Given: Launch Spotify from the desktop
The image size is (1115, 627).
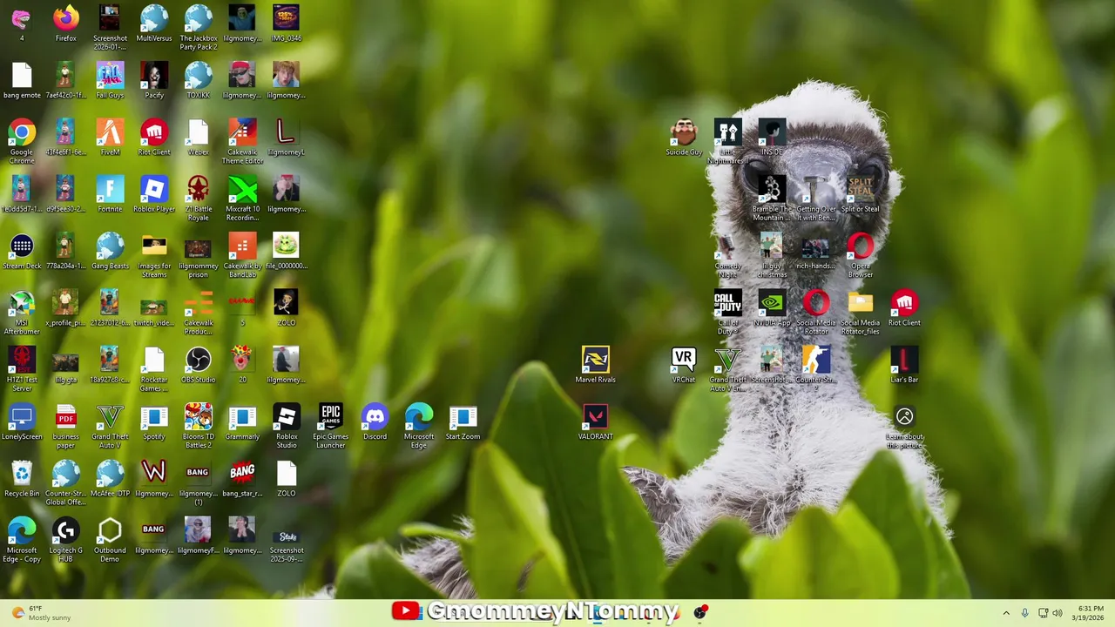Looking at the screenshot, I should click(x=154, y=421).
